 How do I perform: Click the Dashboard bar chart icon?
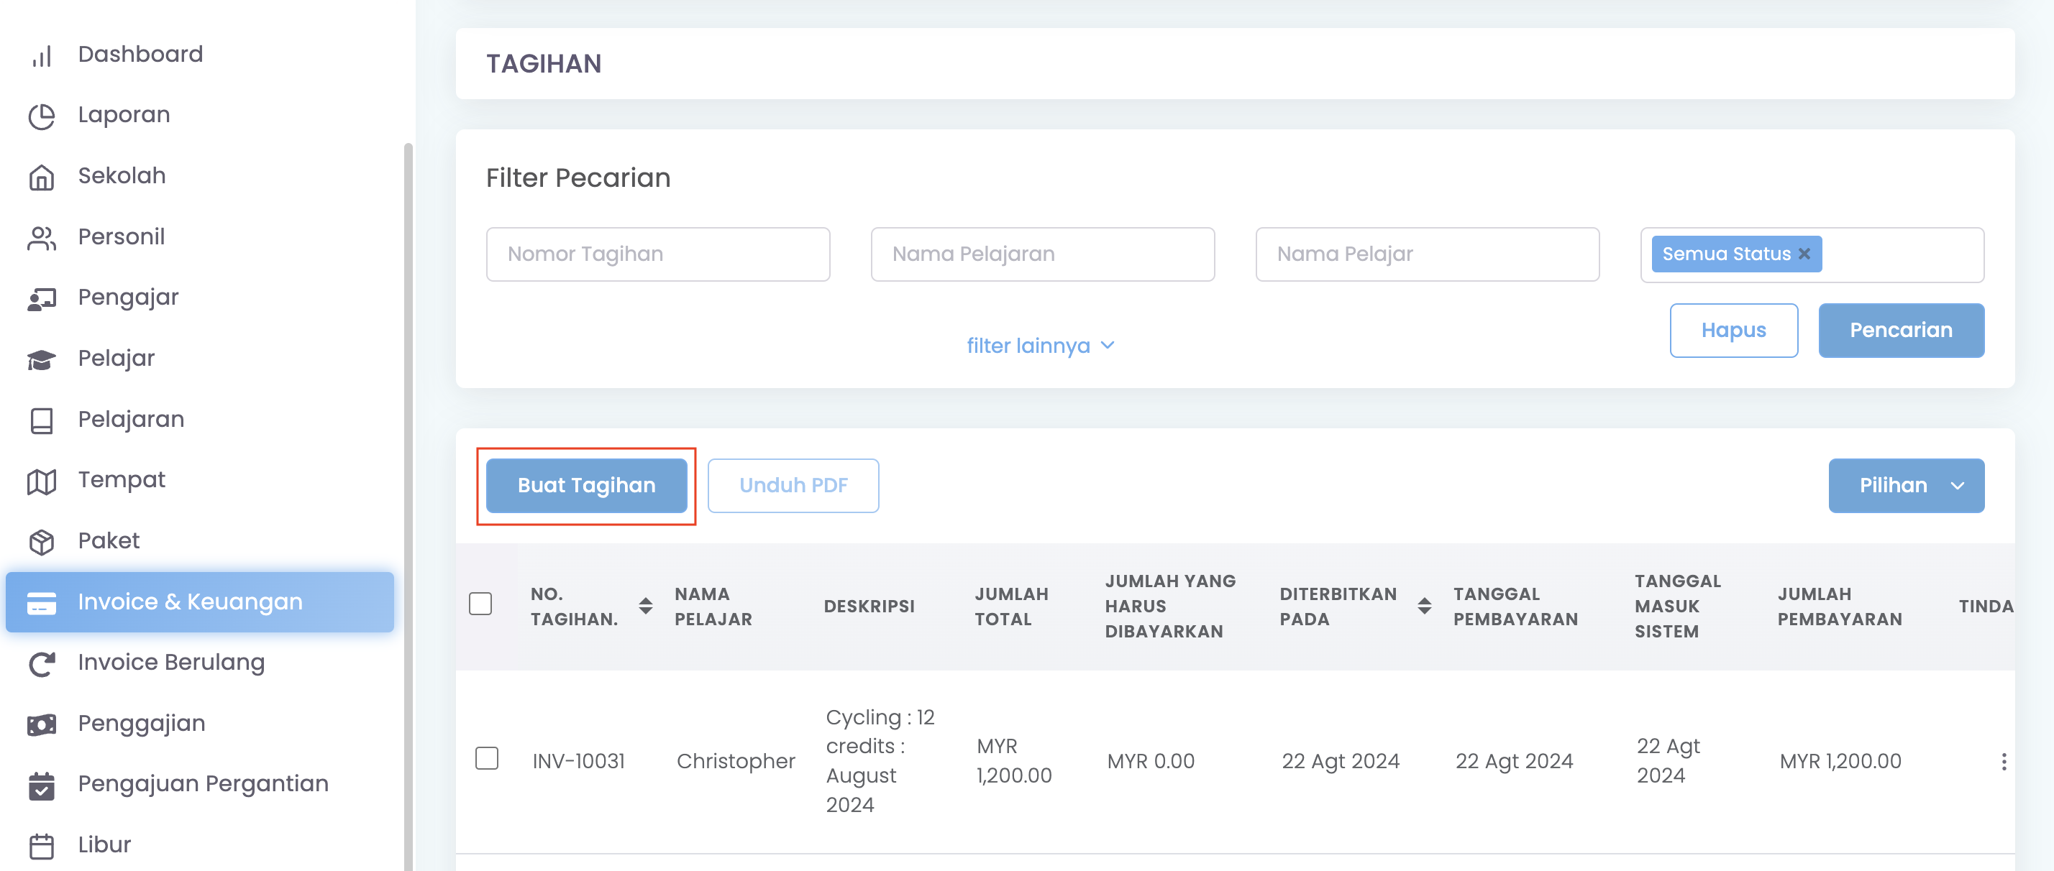click(42, 55)
